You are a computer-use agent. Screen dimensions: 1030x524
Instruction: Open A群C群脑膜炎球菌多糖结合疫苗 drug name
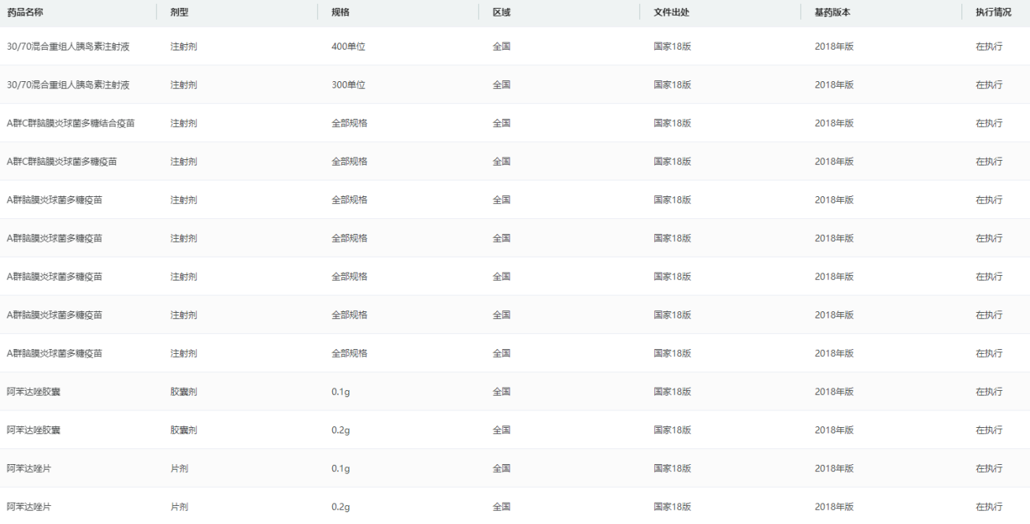pyautogui.click(x=75, y=123)
